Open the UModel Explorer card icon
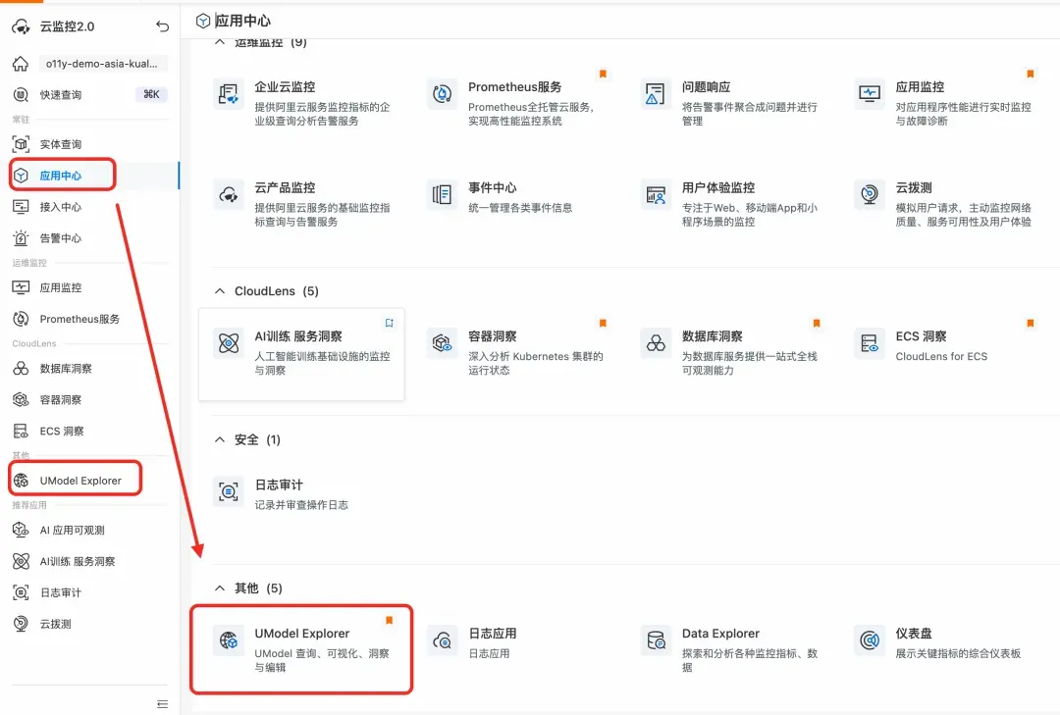 (x=229, y=640)
